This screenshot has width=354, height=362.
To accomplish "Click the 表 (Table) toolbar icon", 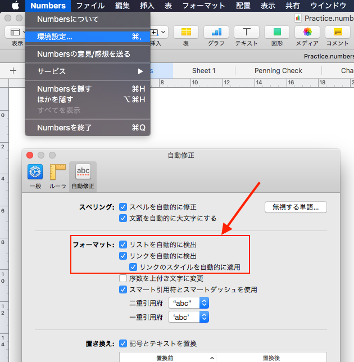I will 186,32.
